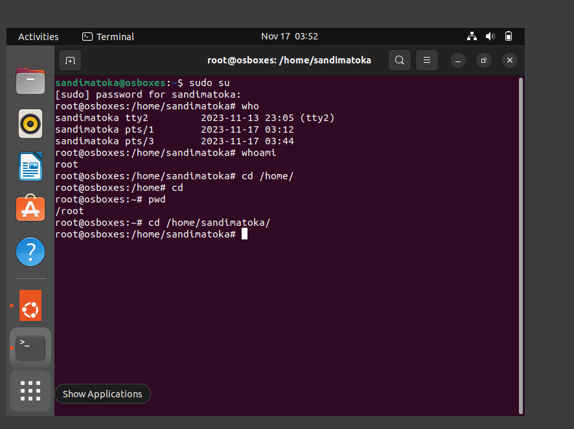Click the volume speaker icon

coord(490,36)
